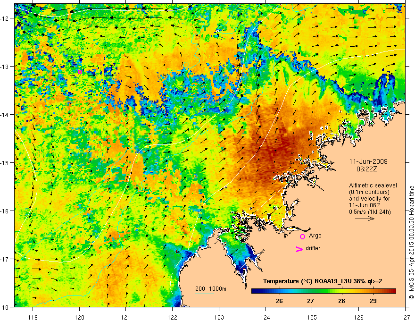The height and width of the screenshot is (321, 415).
Task: Click longitude axis label "120"
Action: 79,317
